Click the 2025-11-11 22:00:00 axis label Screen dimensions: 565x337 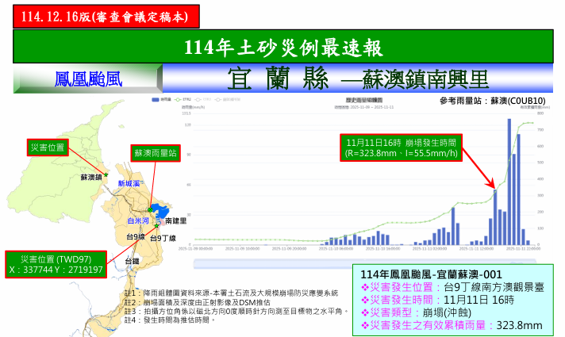click(x=523, y=249)
